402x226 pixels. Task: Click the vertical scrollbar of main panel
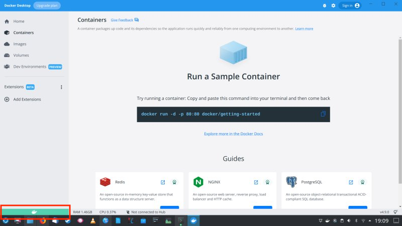point(400,111)
